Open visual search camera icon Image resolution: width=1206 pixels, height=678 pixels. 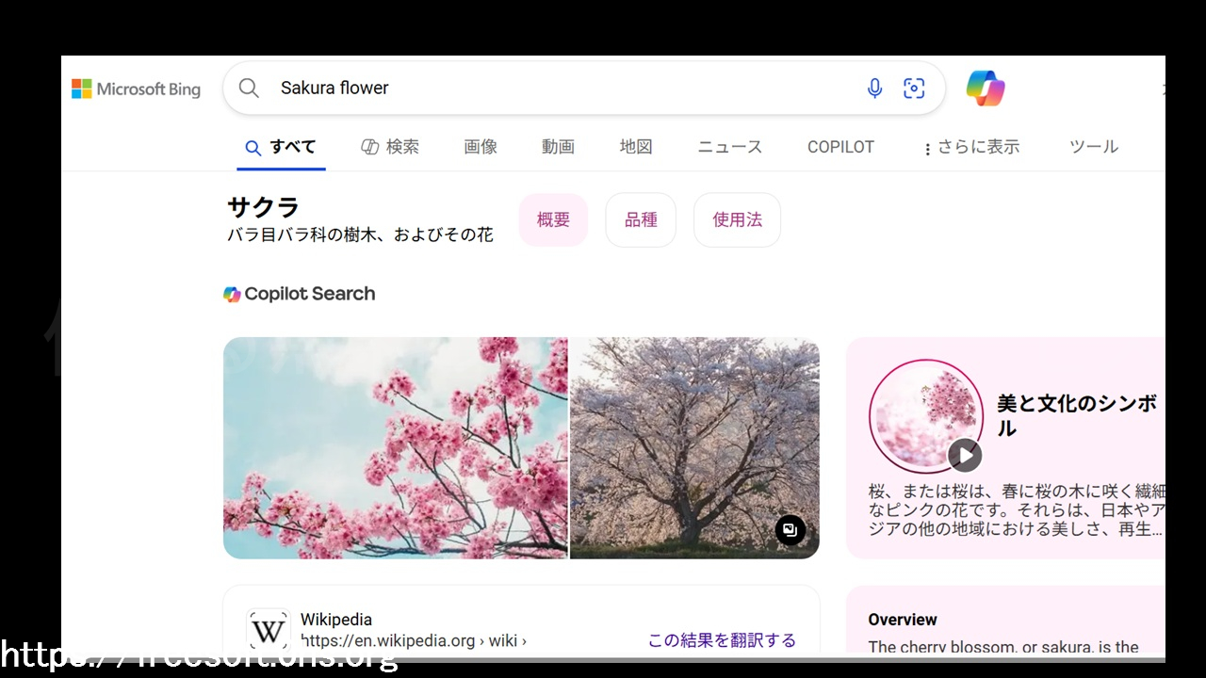click(x=914, y=89)
